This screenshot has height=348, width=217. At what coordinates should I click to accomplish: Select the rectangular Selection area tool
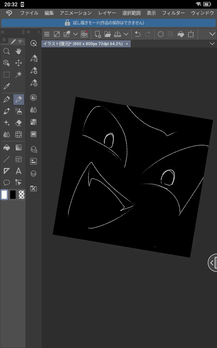click(7, 75)
